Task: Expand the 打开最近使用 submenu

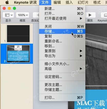Action: coord(62,18)
